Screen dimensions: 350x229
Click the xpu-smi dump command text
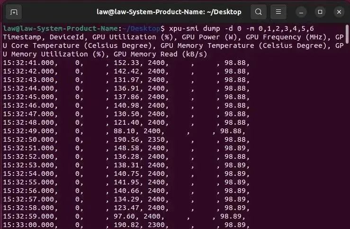[x=242, y=28]
